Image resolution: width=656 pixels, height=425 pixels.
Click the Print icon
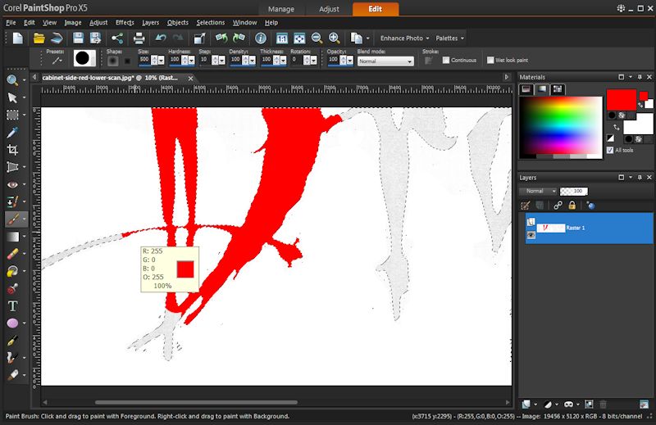click(139, 38)
